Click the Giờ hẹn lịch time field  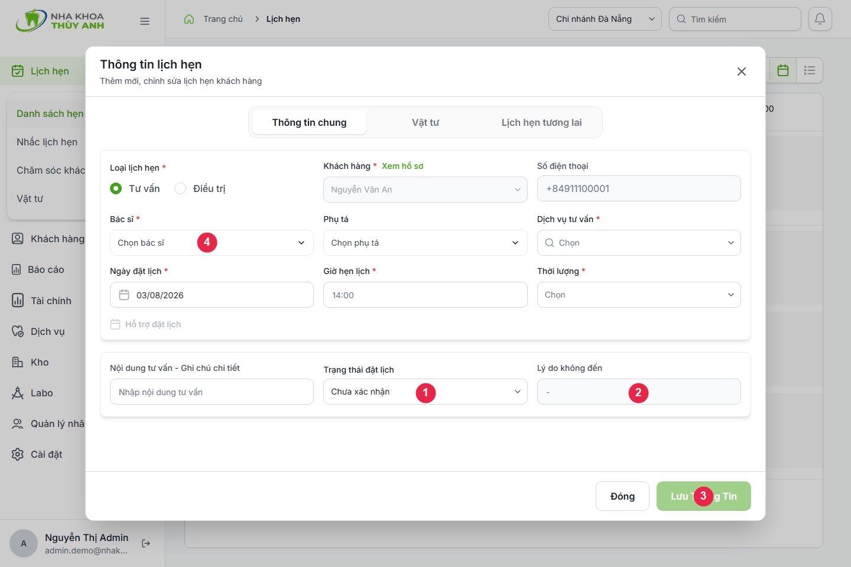425,295
